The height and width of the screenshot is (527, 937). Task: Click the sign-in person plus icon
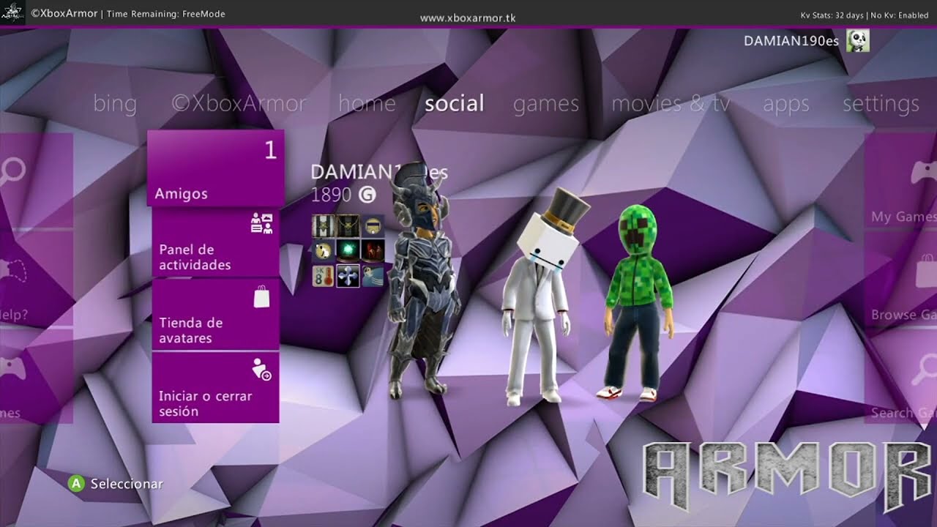click(261, 370)
